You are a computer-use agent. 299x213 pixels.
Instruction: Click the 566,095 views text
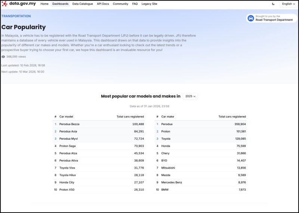point(16,57)
